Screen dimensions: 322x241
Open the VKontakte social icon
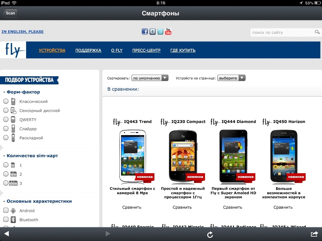point(153,32)
